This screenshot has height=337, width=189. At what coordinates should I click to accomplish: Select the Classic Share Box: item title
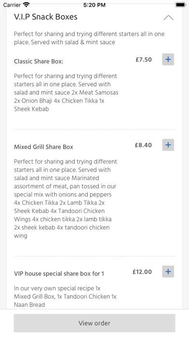pyautogui.click(x=39, y=61)
